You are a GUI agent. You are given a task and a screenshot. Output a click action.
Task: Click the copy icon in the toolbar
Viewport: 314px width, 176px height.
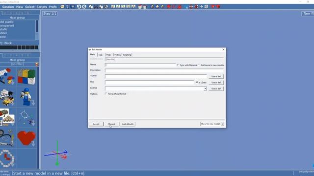tap(91, 6)
